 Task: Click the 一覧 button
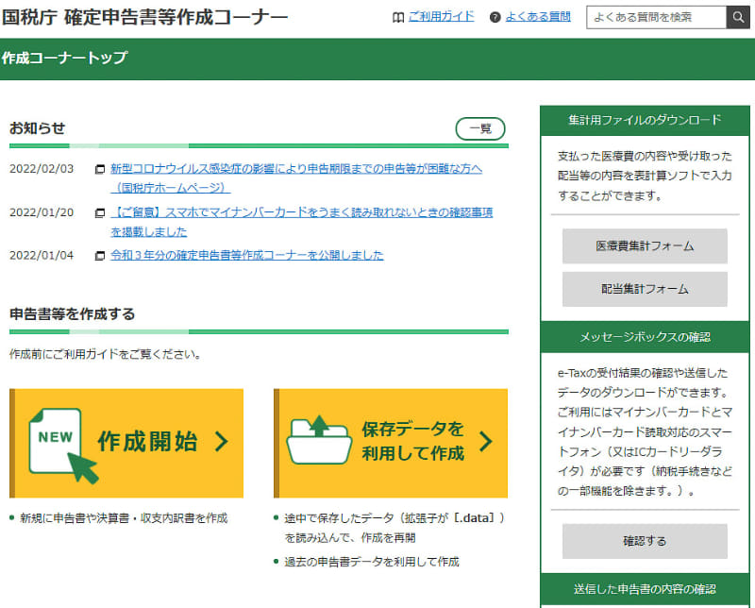click(x=478, y=129)
